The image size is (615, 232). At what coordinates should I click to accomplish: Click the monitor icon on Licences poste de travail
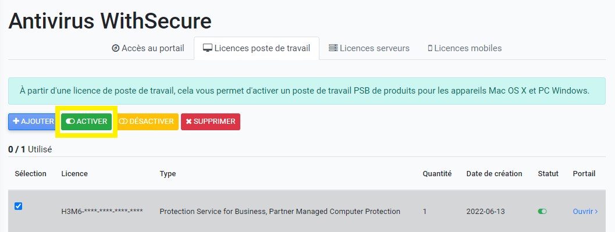[208, 48]
